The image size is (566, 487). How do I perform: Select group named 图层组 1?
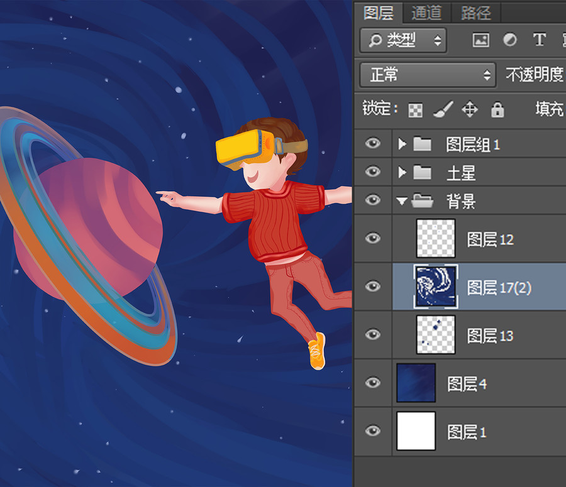(473, 145)
